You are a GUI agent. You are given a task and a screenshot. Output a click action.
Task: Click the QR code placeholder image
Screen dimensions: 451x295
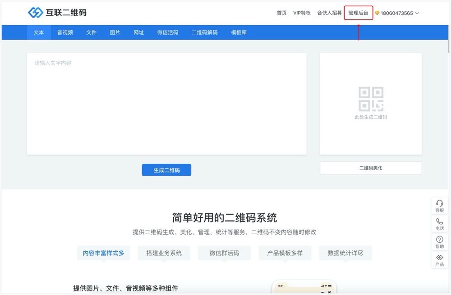pyautogui.click(x=371, y=99)
